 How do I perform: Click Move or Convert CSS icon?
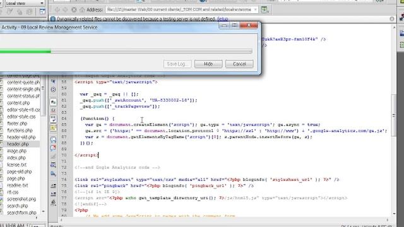(x=53, y=174)
